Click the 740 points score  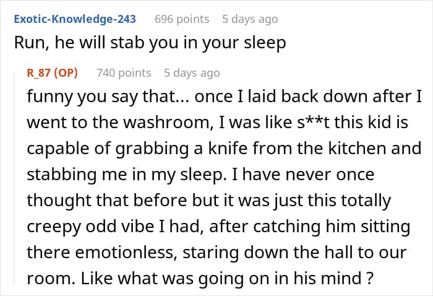pyautogui.click(x=124, y=73)
